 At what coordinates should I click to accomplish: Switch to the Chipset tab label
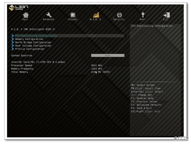tap(73, 19)
